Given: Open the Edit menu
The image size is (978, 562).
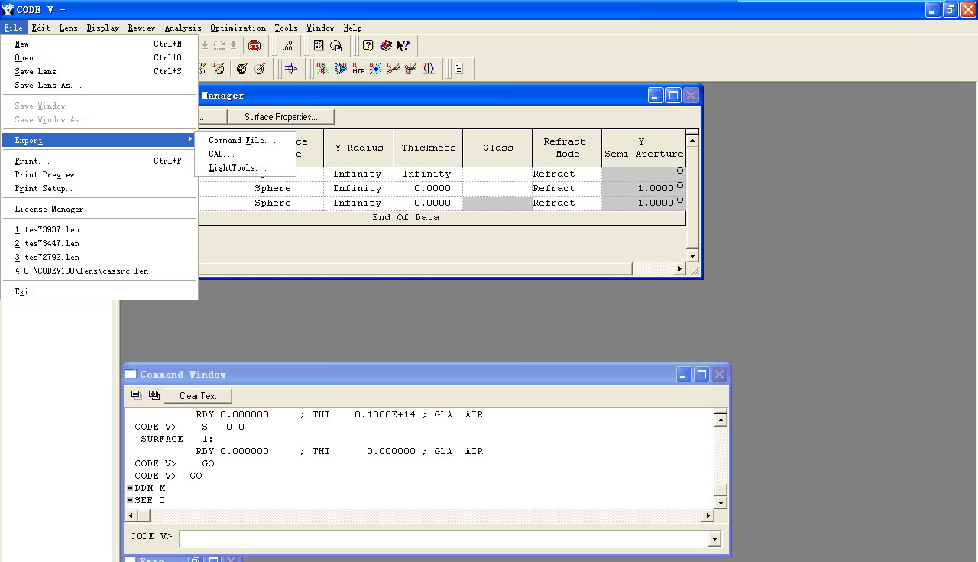Looking at the screenshot, I should (x=40, y=28).
